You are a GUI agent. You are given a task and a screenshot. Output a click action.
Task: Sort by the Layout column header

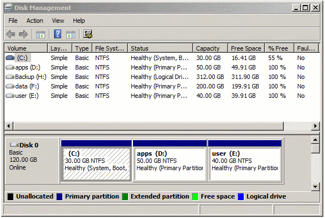tap(60, 48)
